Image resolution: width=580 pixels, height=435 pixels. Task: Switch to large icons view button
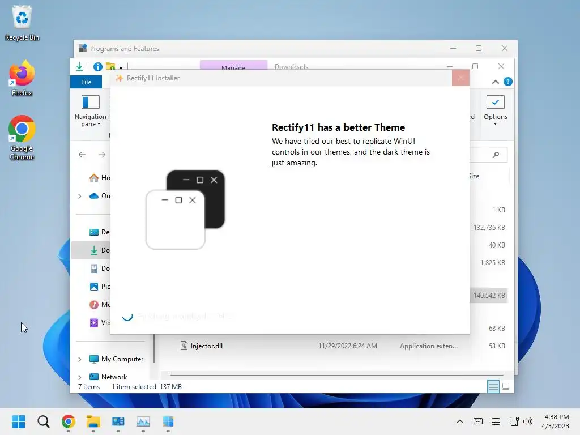[506, 386]
